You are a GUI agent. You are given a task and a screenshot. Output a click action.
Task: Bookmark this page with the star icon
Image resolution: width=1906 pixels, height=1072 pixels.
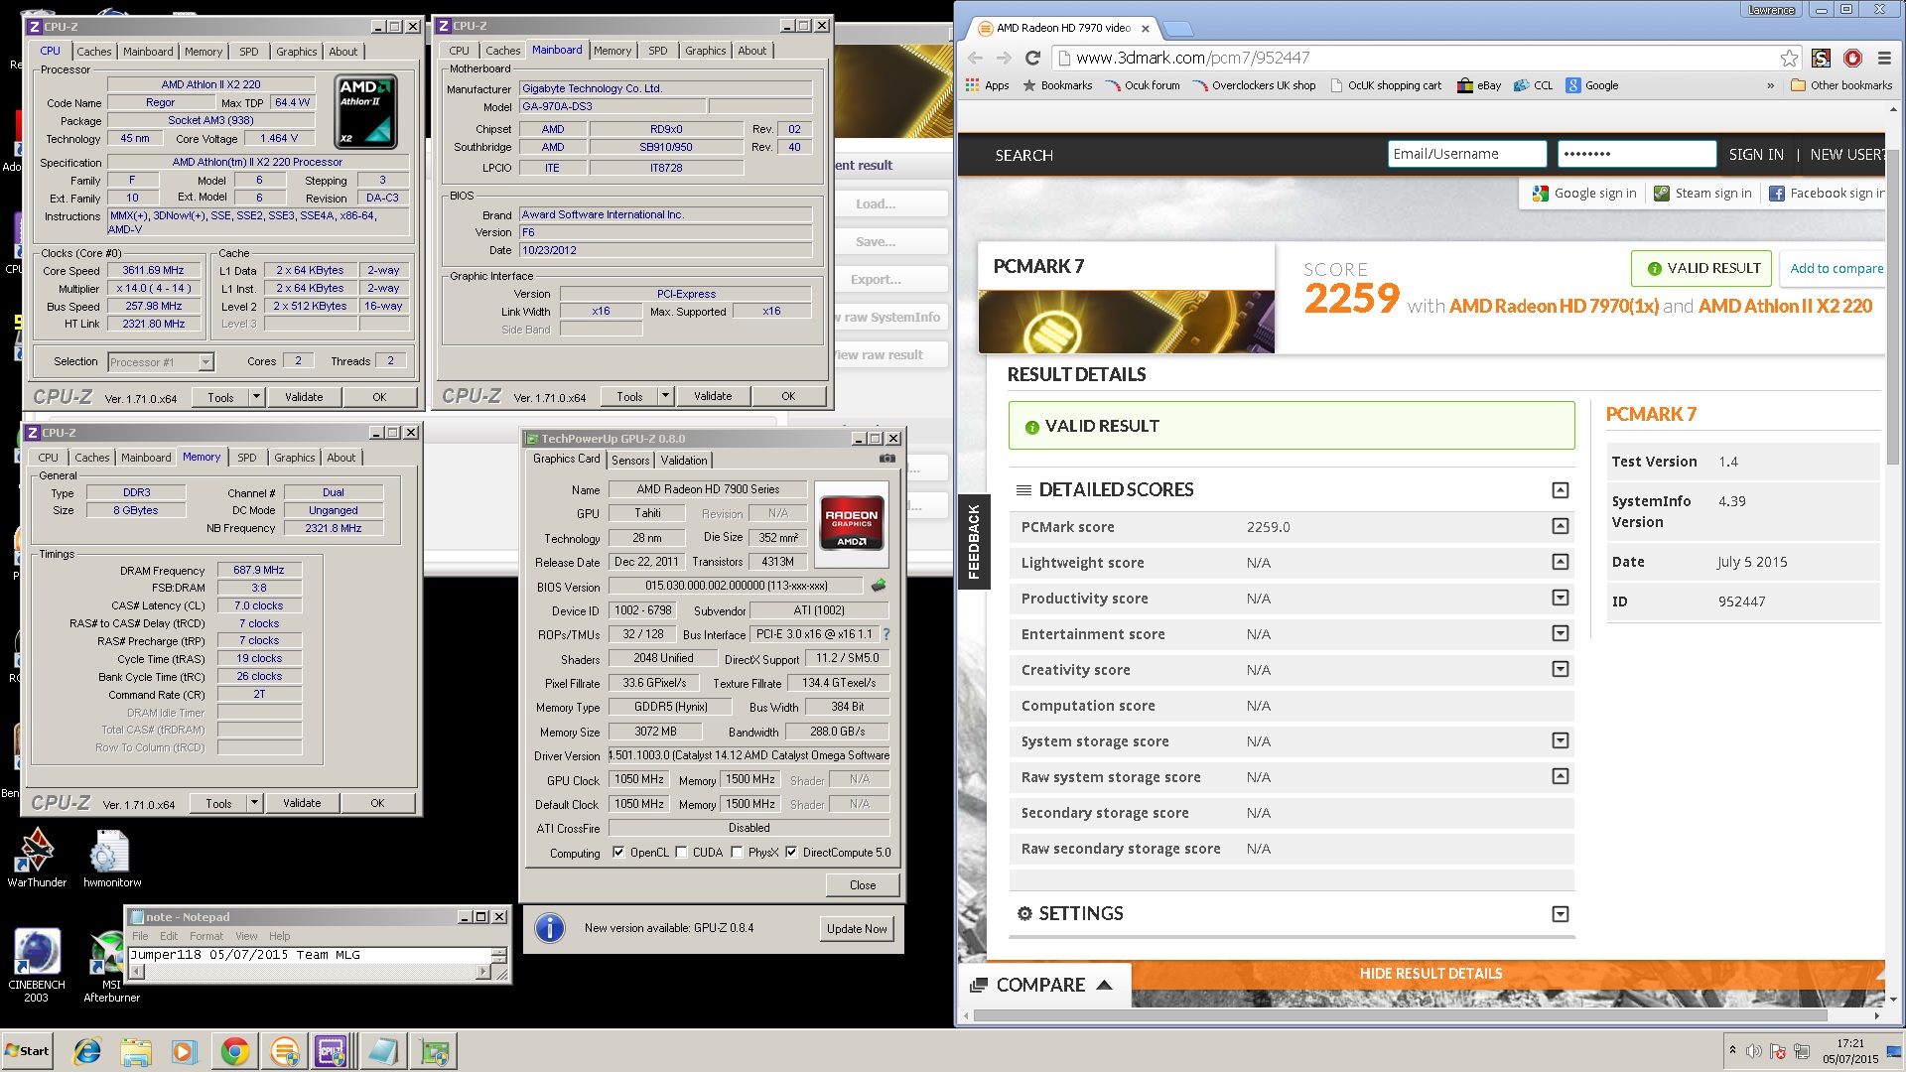click(1789, 58)
